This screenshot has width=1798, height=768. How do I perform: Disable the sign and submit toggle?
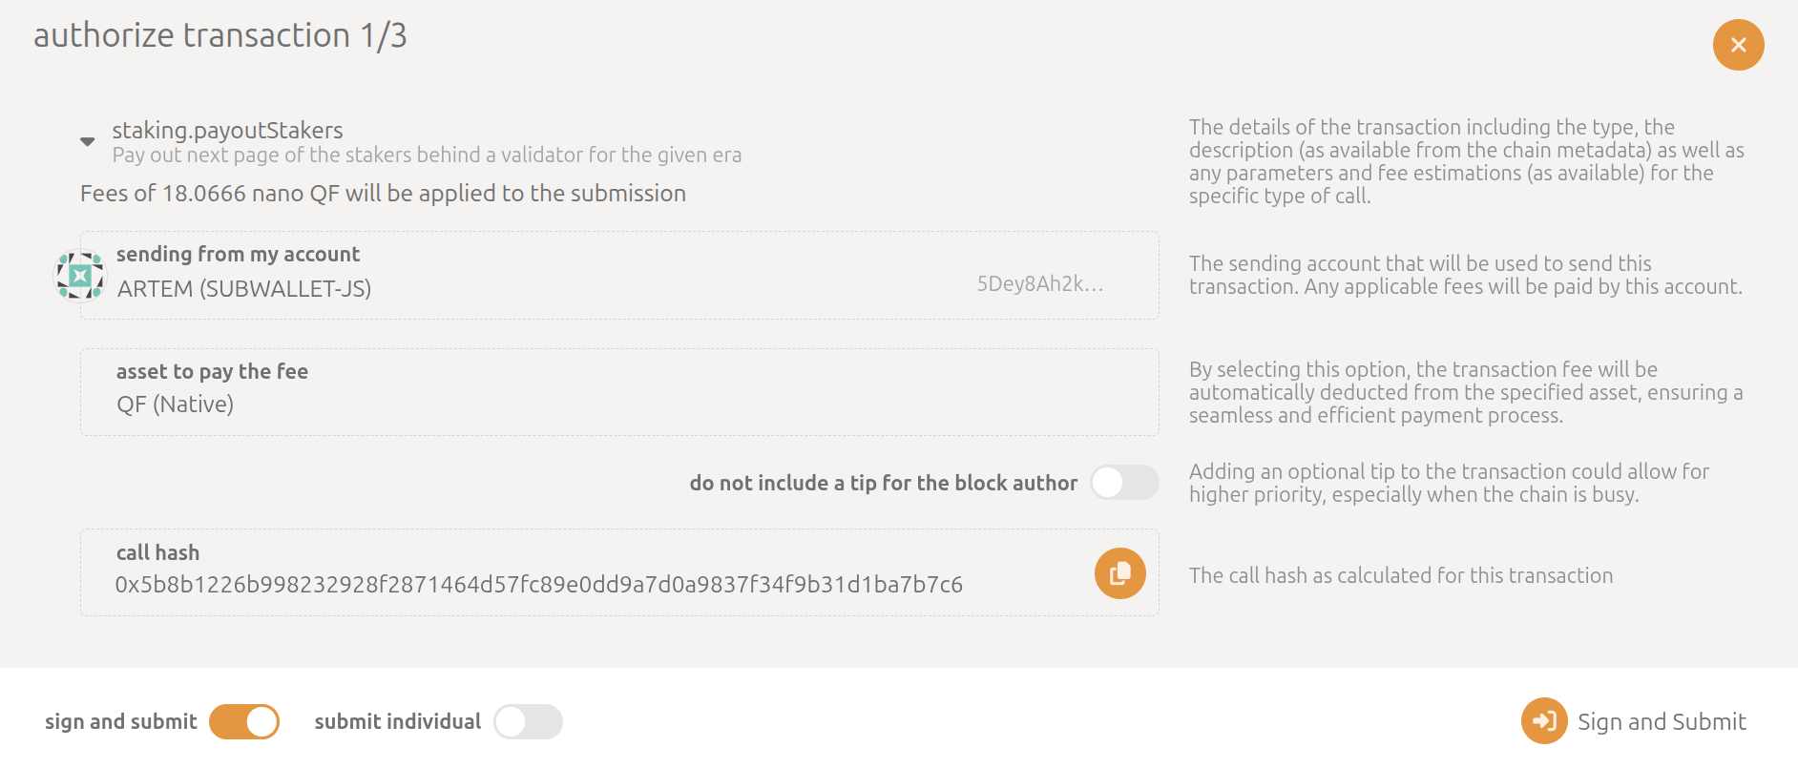[x=243, y=721]
